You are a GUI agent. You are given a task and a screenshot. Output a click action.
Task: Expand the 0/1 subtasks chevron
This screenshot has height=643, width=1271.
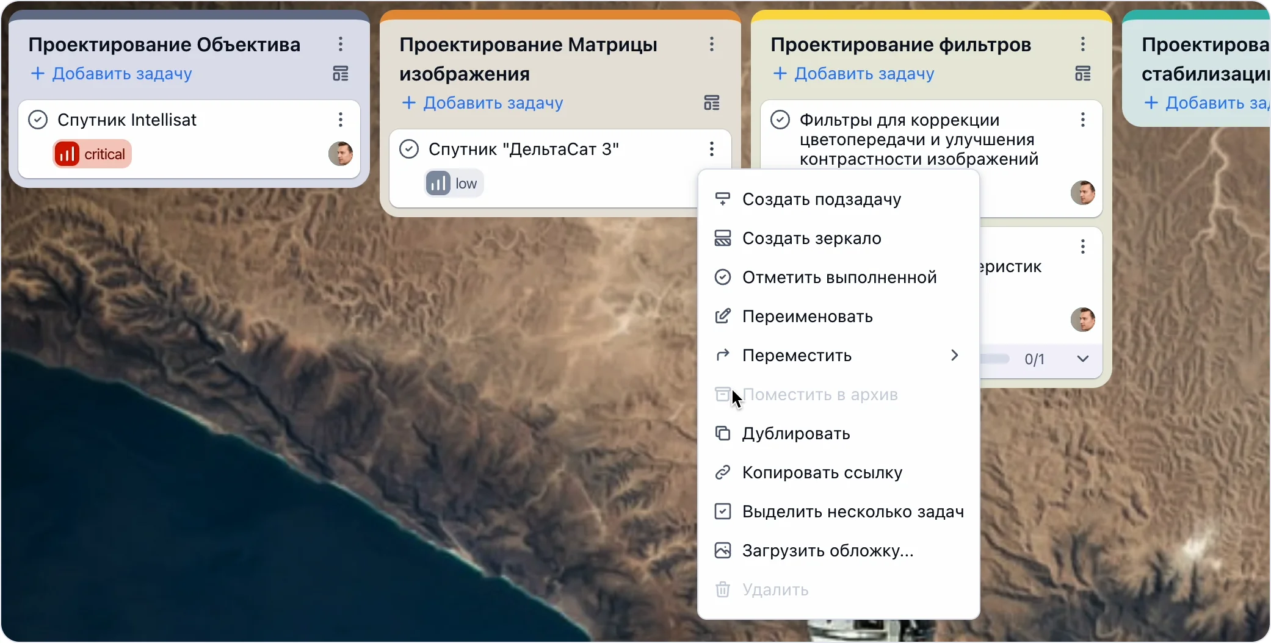[x=1083, y=359]
